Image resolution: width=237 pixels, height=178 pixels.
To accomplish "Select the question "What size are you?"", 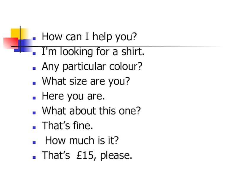I will click(86, 82).
